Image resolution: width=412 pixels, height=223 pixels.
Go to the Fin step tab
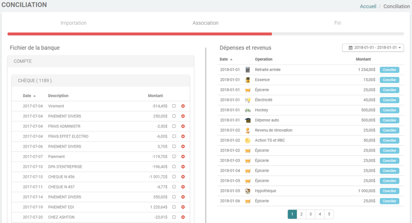338,23
